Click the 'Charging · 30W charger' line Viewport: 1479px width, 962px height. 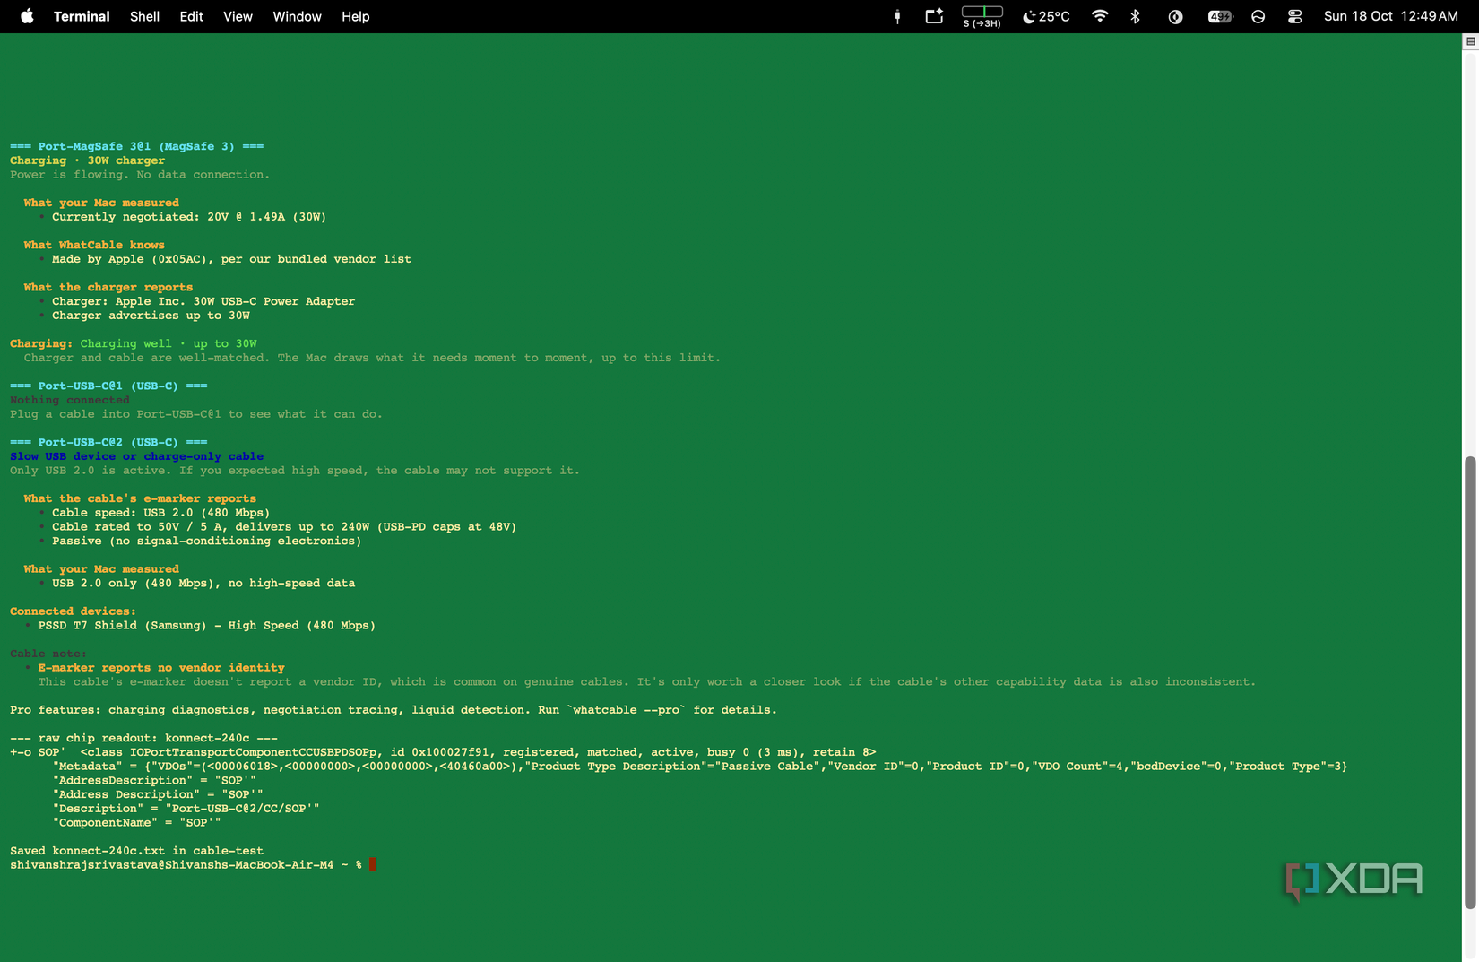click(87, 160)
